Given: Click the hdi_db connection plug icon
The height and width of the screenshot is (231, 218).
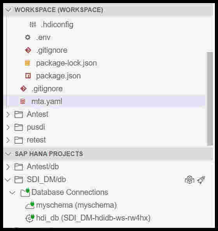Looking at the screenshot, I should point(30,218).
